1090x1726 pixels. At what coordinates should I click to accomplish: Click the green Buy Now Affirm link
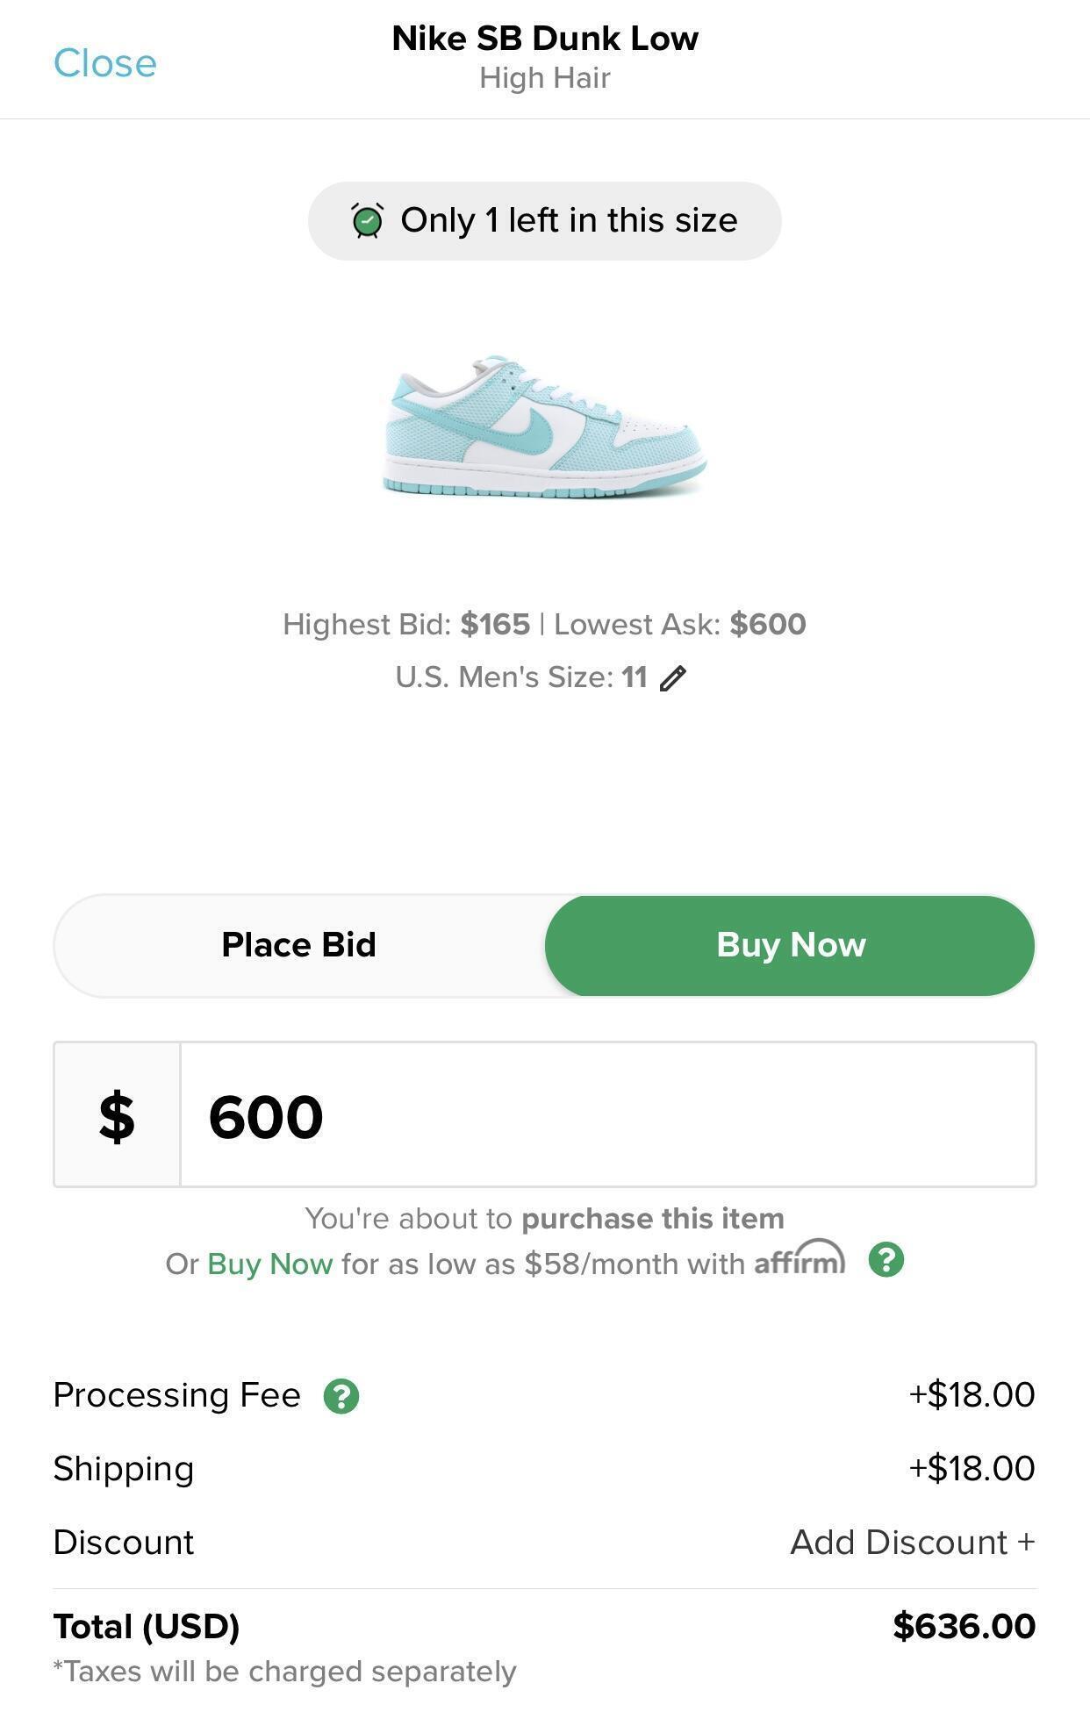270,1264
